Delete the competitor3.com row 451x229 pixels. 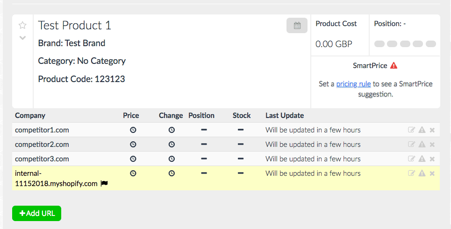point(432,159)
